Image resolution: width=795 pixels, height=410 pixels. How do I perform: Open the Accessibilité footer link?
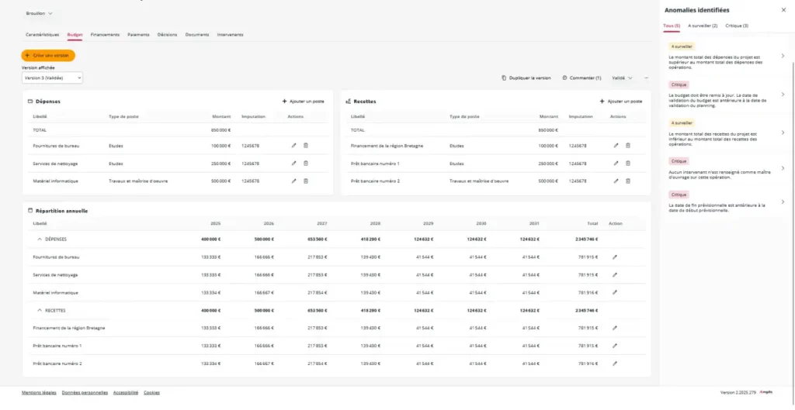click(x=126, y=392)
